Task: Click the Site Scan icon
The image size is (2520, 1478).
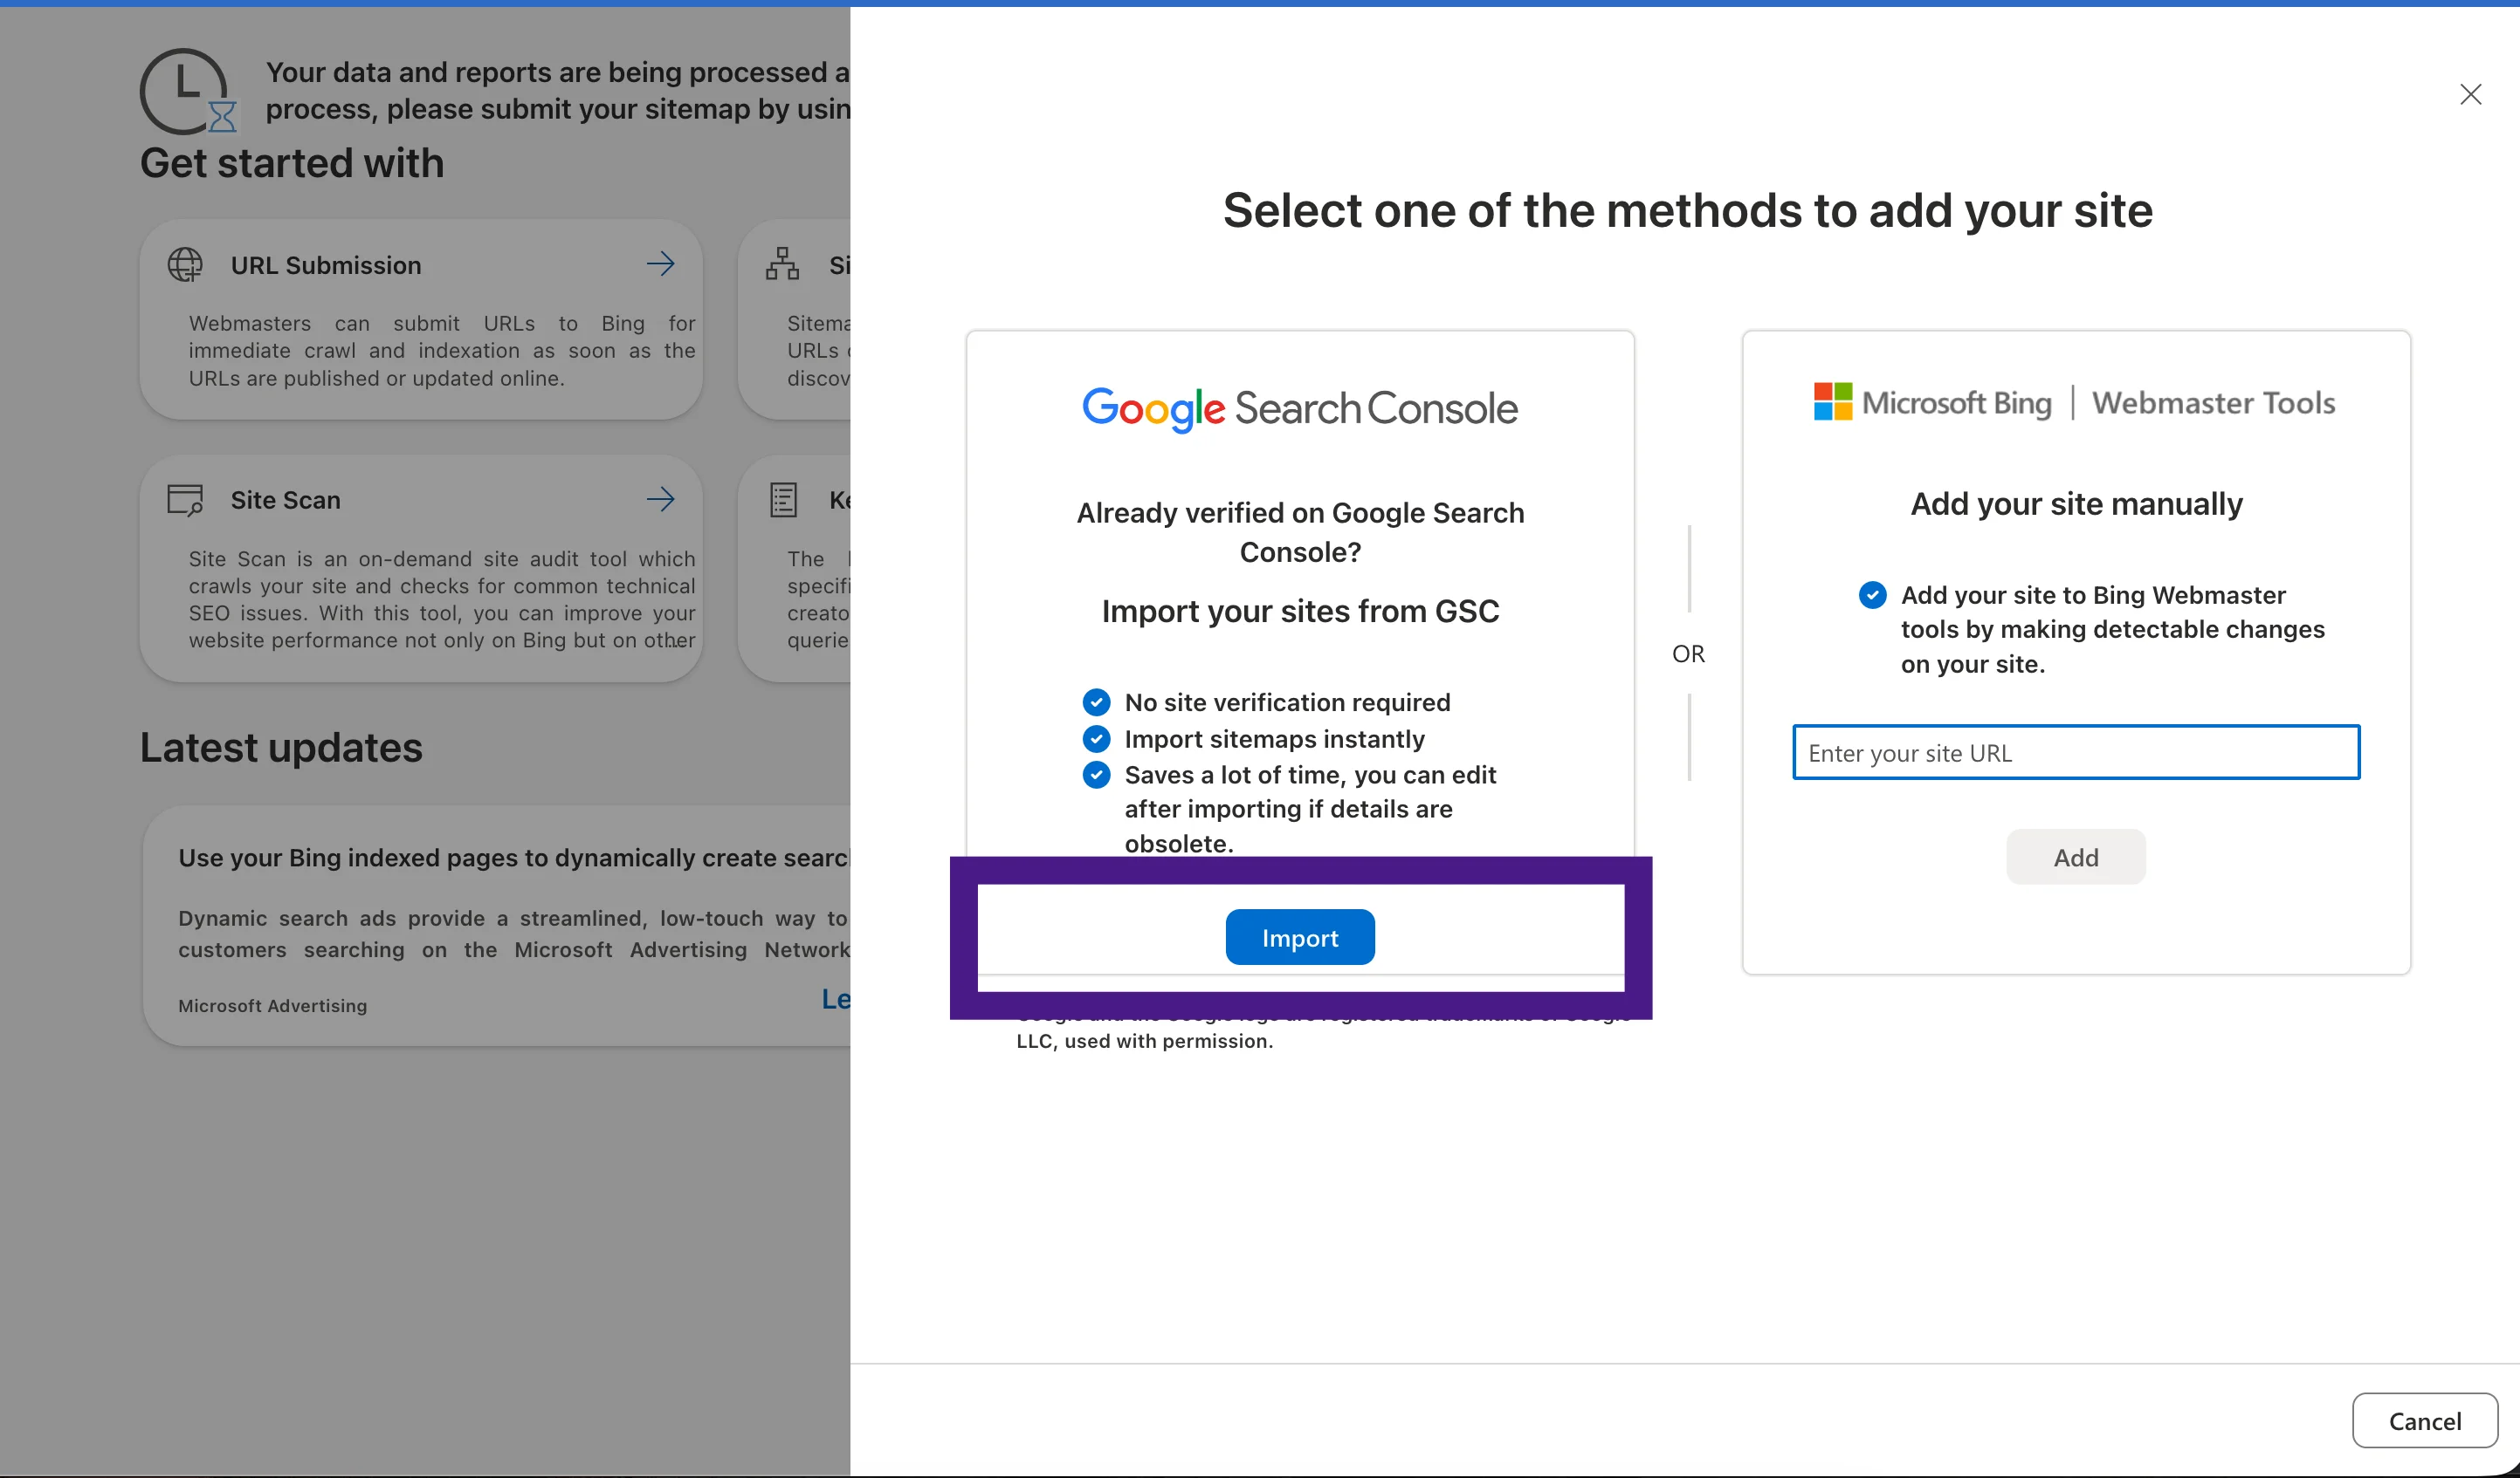Action: click(x=185, y=500)
